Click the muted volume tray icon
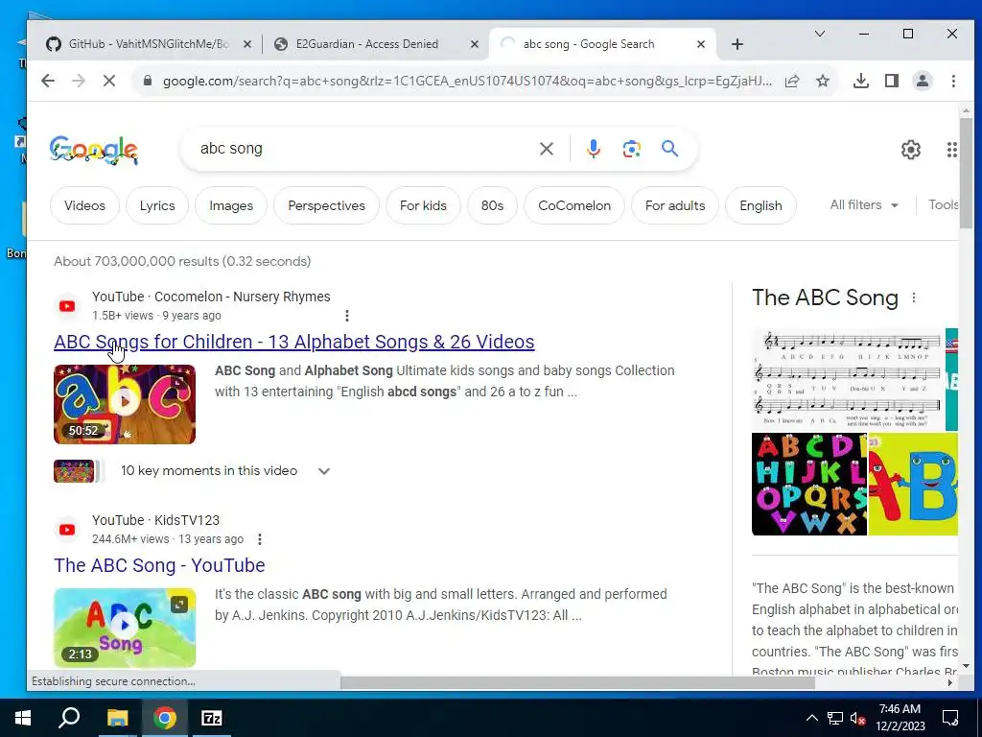This screenshot has width=982, height=737. [858, 718]
